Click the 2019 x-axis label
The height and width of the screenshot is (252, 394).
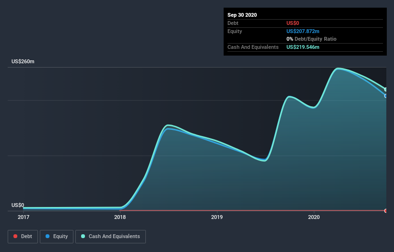coord(217,217)
